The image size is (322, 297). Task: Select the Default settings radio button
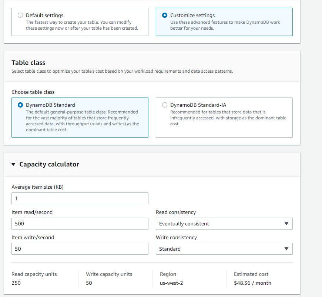(20, 16)
